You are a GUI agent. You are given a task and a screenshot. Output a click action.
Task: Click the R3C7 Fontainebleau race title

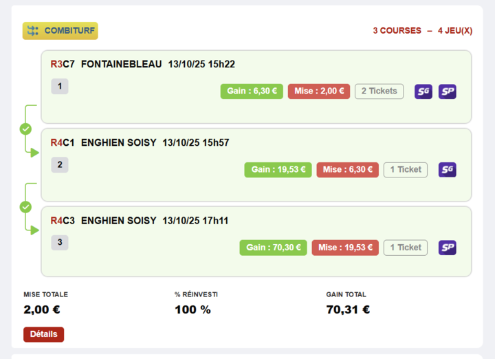coord(142,64)
